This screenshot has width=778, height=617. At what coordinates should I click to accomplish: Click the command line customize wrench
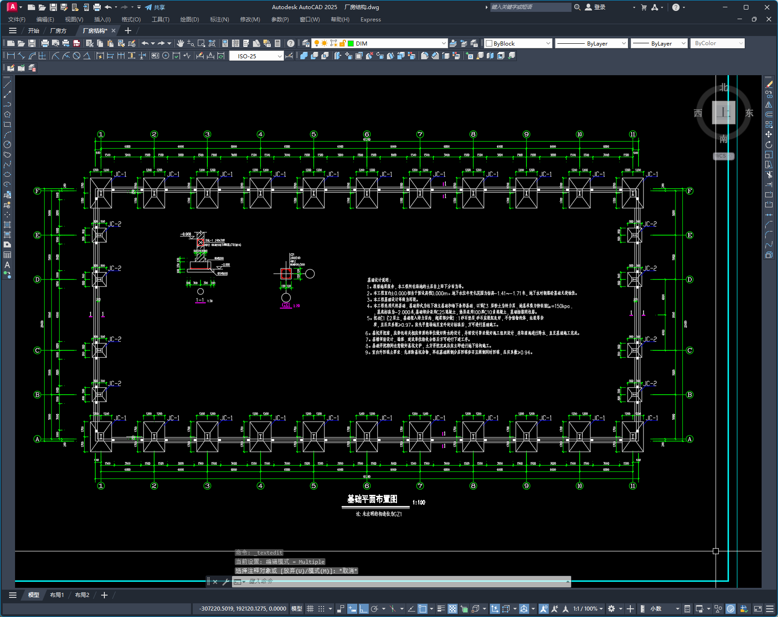(226, 582)
